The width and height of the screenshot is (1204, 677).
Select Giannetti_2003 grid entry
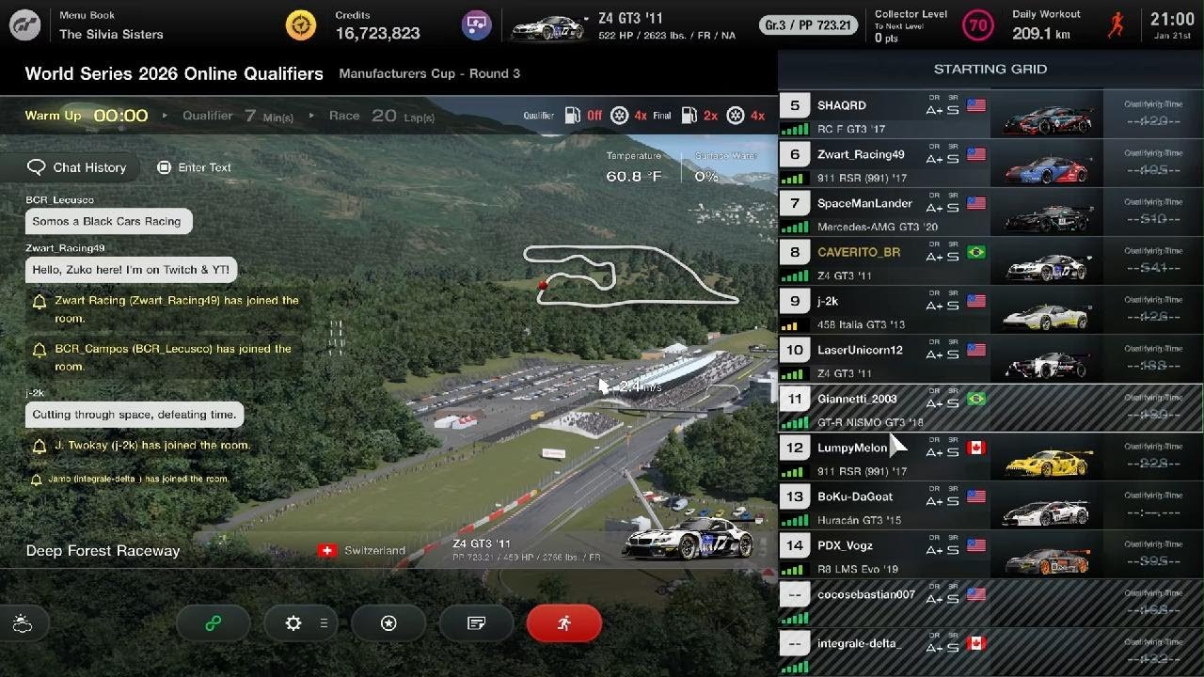991,407
